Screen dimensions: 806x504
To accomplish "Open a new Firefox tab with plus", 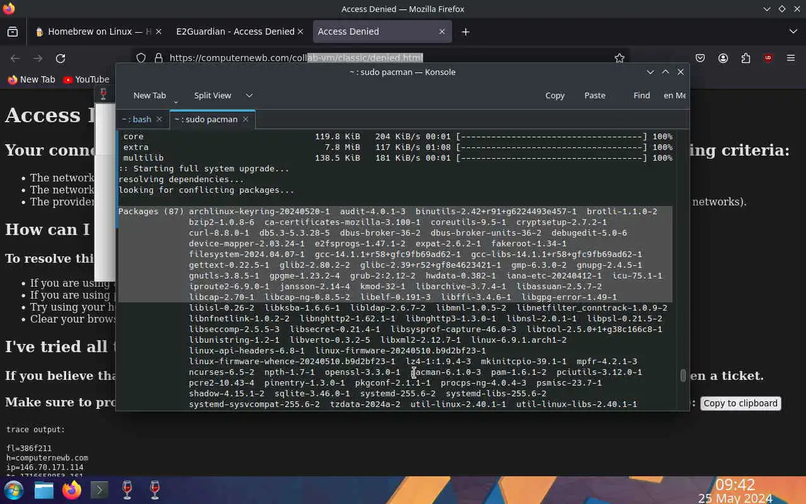I will click(465, 31).
